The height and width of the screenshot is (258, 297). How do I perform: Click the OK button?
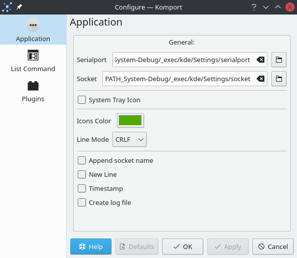point(183,246)
